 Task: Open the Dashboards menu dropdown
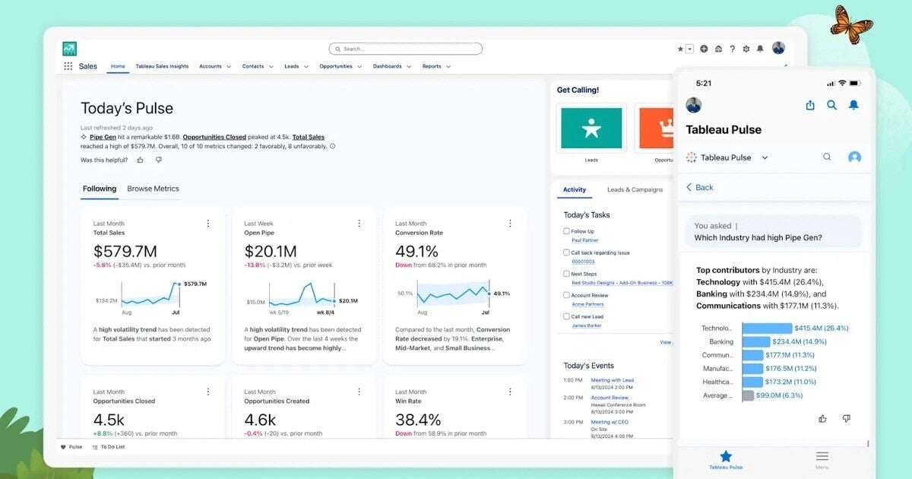click(x=407, y=66)
